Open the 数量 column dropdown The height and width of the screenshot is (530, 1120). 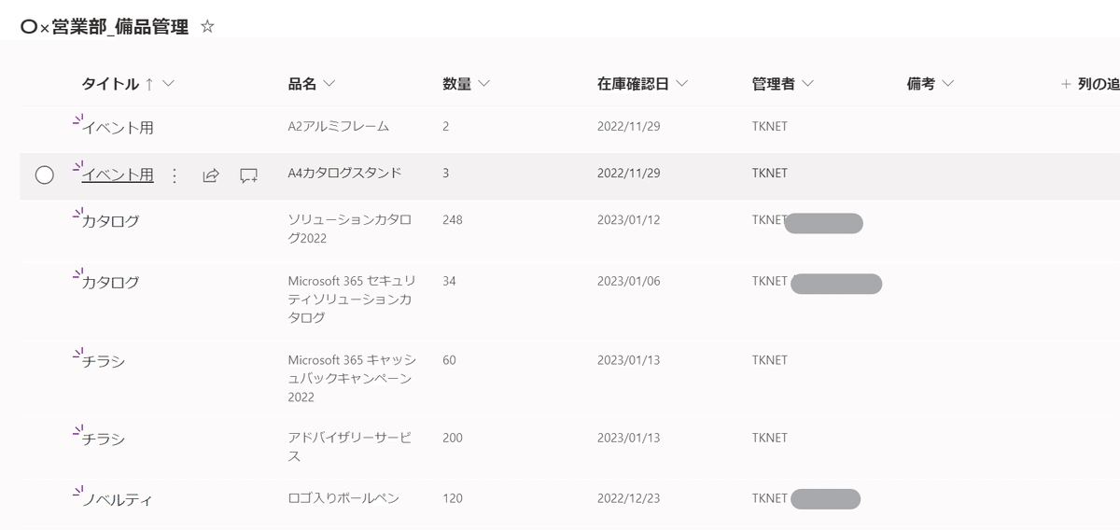483,84
